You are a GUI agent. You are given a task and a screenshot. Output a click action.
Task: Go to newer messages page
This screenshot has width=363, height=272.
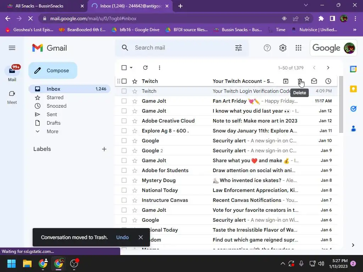coord(314,68)
